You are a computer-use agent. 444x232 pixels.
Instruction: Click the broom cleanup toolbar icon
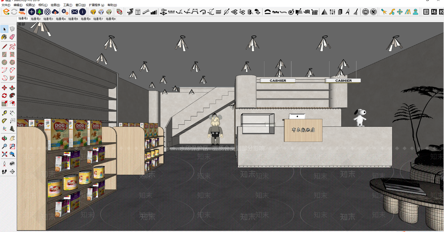tap(356, 12)
